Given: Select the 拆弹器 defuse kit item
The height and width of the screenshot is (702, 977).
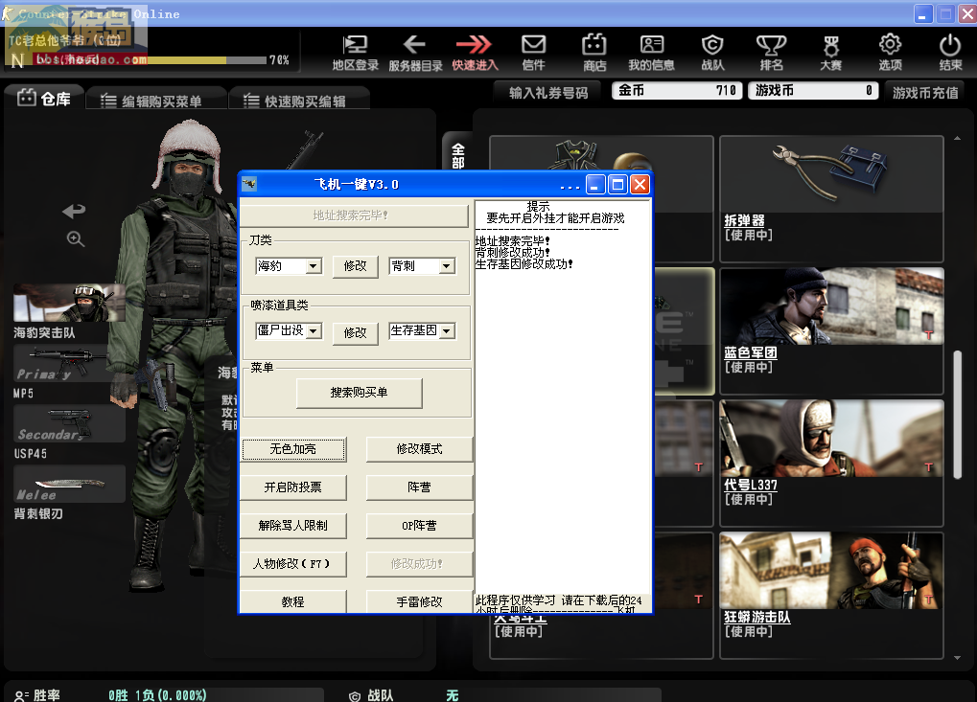Looking at the screenshot, I should [831, 198].
